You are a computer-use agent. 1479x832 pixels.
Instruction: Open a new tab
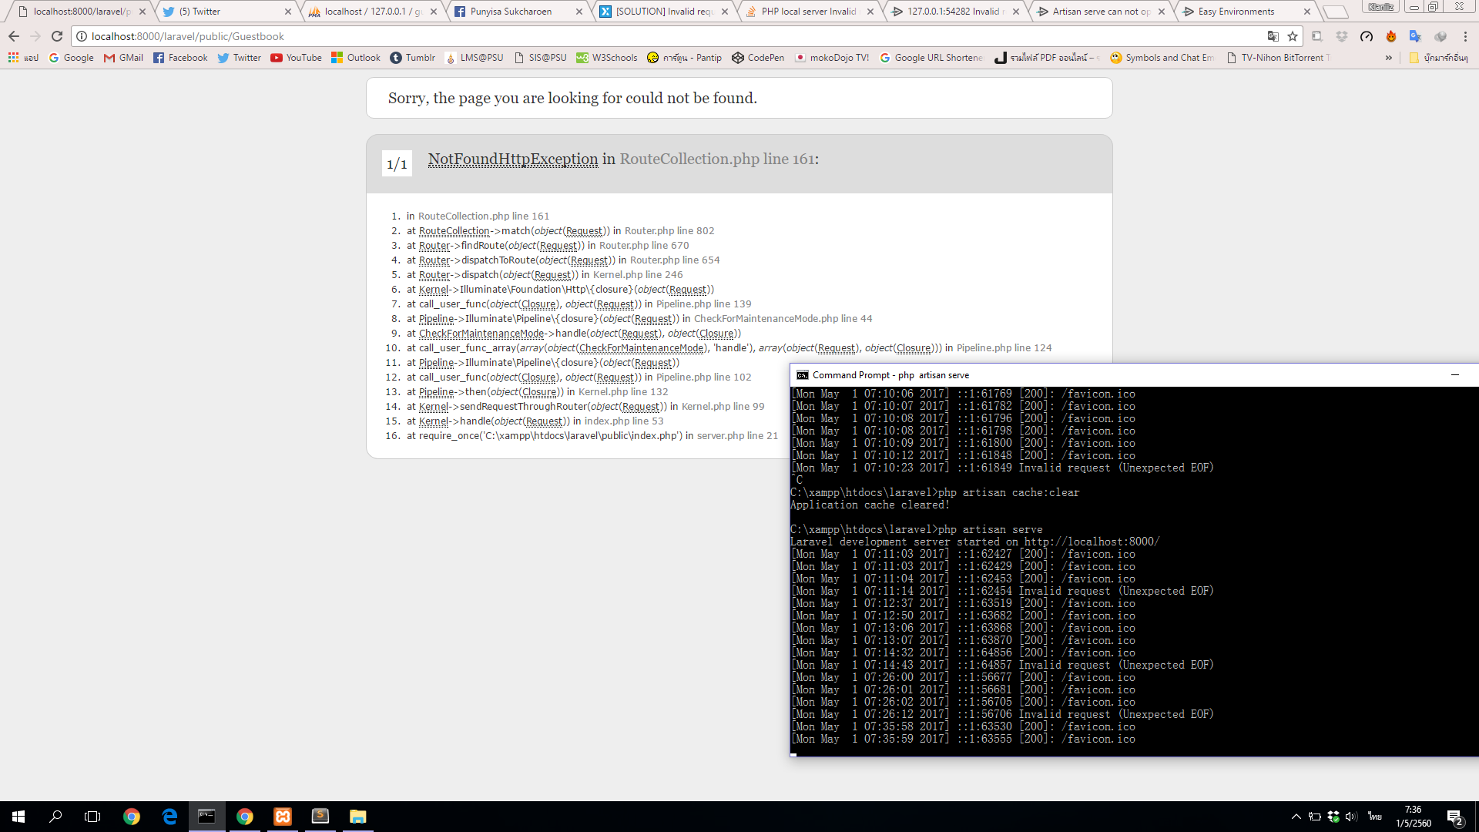tap(1335, 12)
